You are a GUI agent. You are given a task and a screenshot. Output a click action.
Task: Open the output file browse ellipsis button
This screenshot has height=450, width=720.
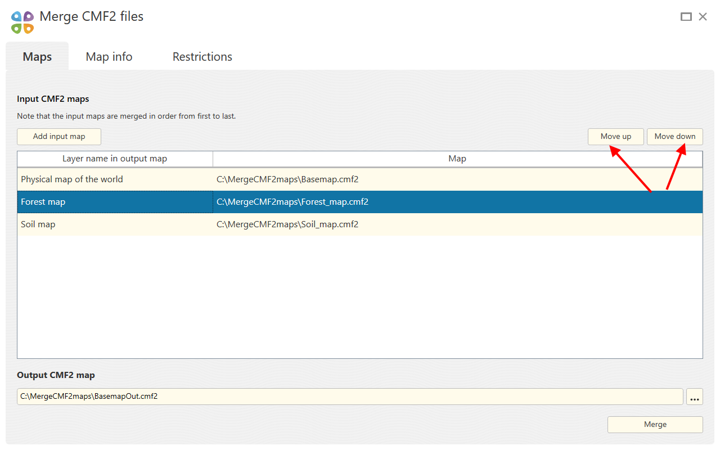pos(695,397)
